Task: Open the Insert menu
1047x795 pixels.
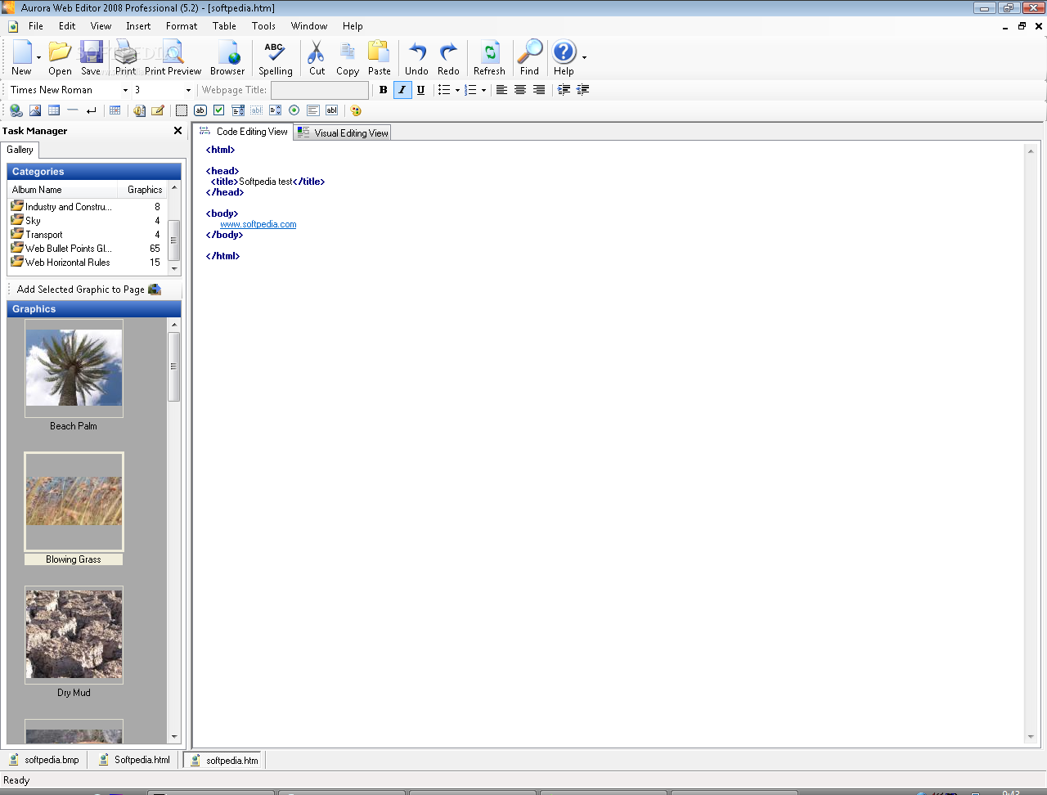Action: coord(138,26)
